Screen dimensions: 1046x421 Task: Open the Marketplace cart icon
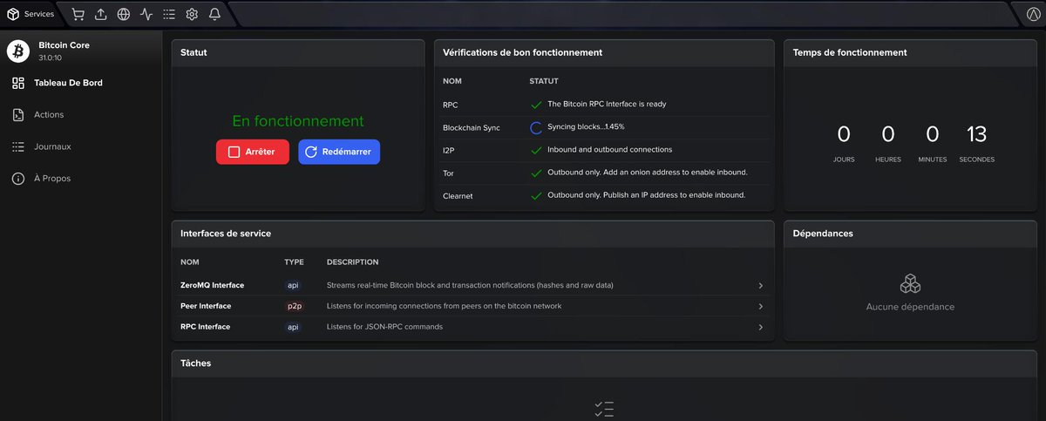pos(78,14)
